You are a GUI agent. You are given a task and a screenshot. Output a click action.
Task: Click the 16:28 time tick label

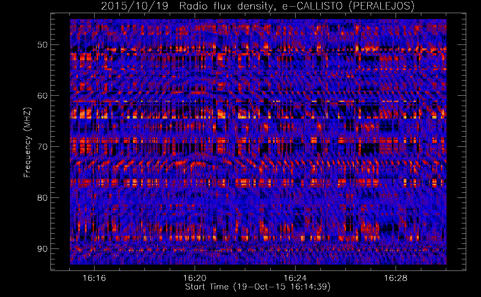pyautogui.click(x=396, y=278)
